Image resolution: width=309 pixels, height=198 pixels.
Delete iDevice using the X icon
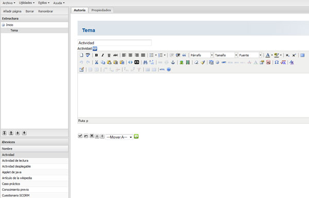click(92, 136)
